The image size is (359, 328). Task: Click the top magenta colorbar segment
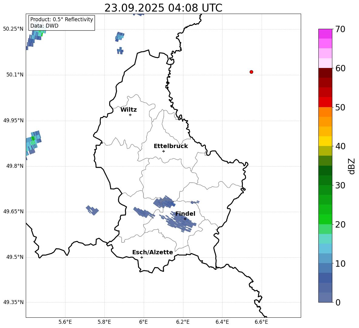click(x=325, y=34)
